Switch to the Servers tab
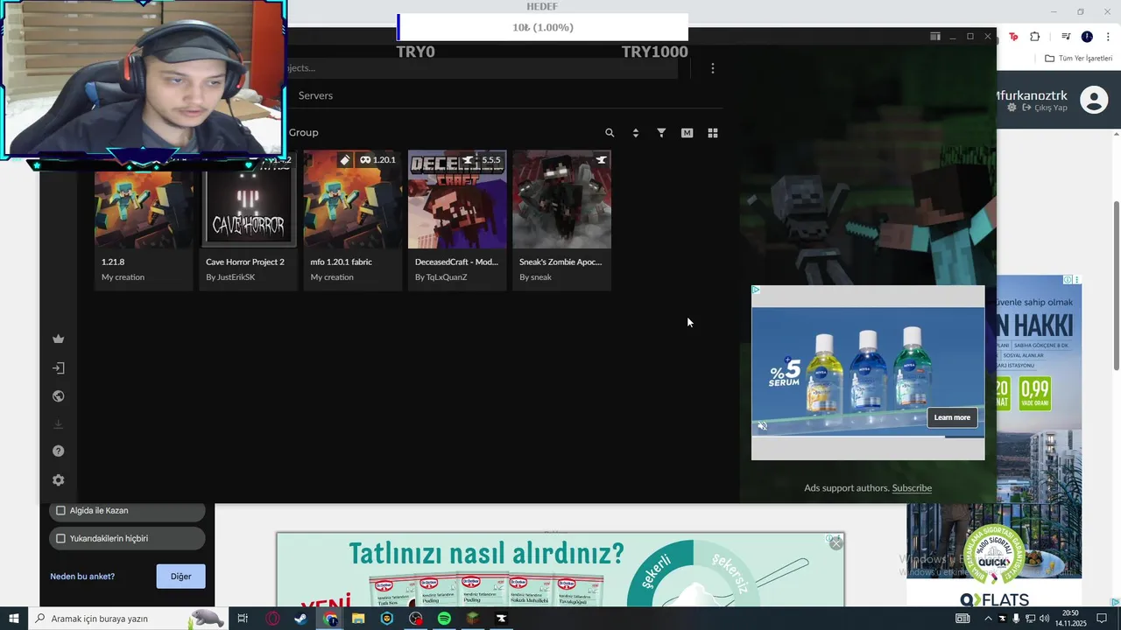 [x=315, y=95]
